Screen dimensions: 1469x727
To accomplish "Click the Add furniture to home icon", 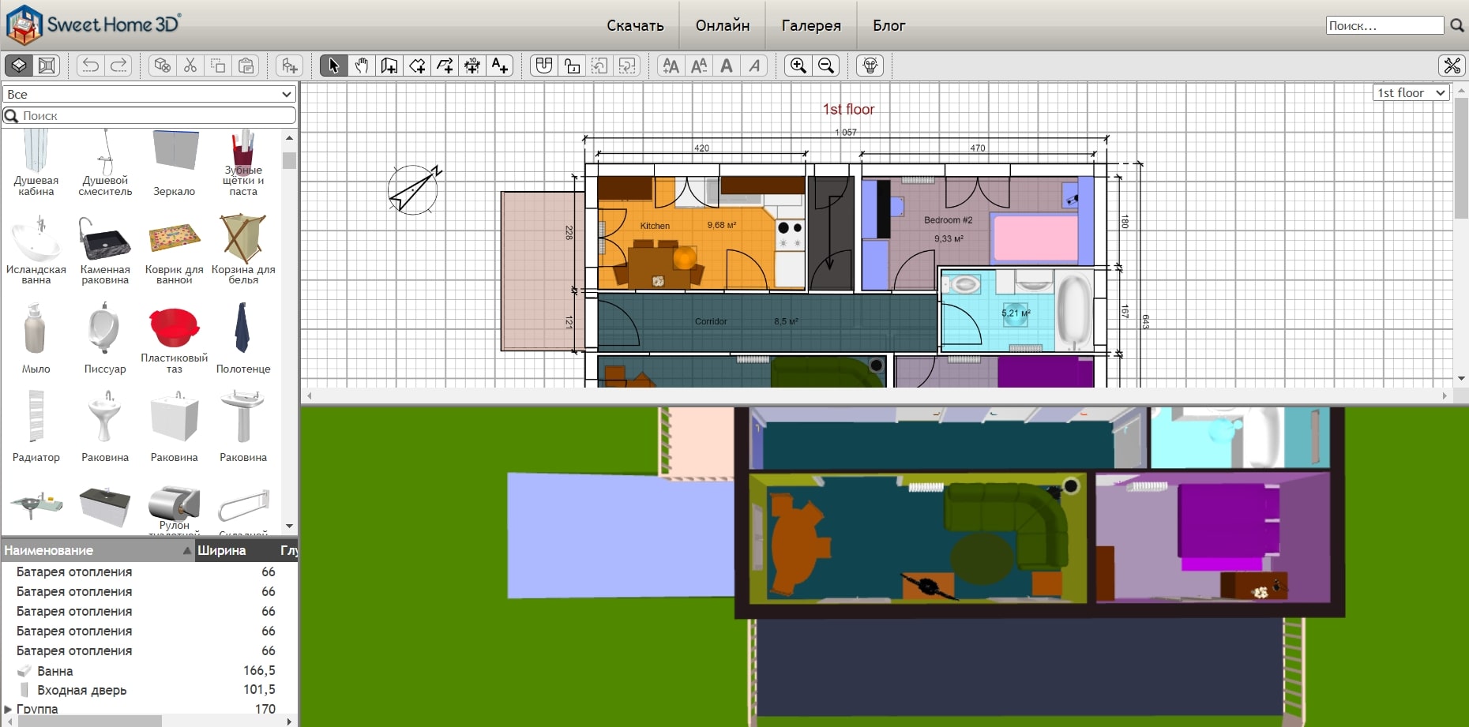I will 290,66.
